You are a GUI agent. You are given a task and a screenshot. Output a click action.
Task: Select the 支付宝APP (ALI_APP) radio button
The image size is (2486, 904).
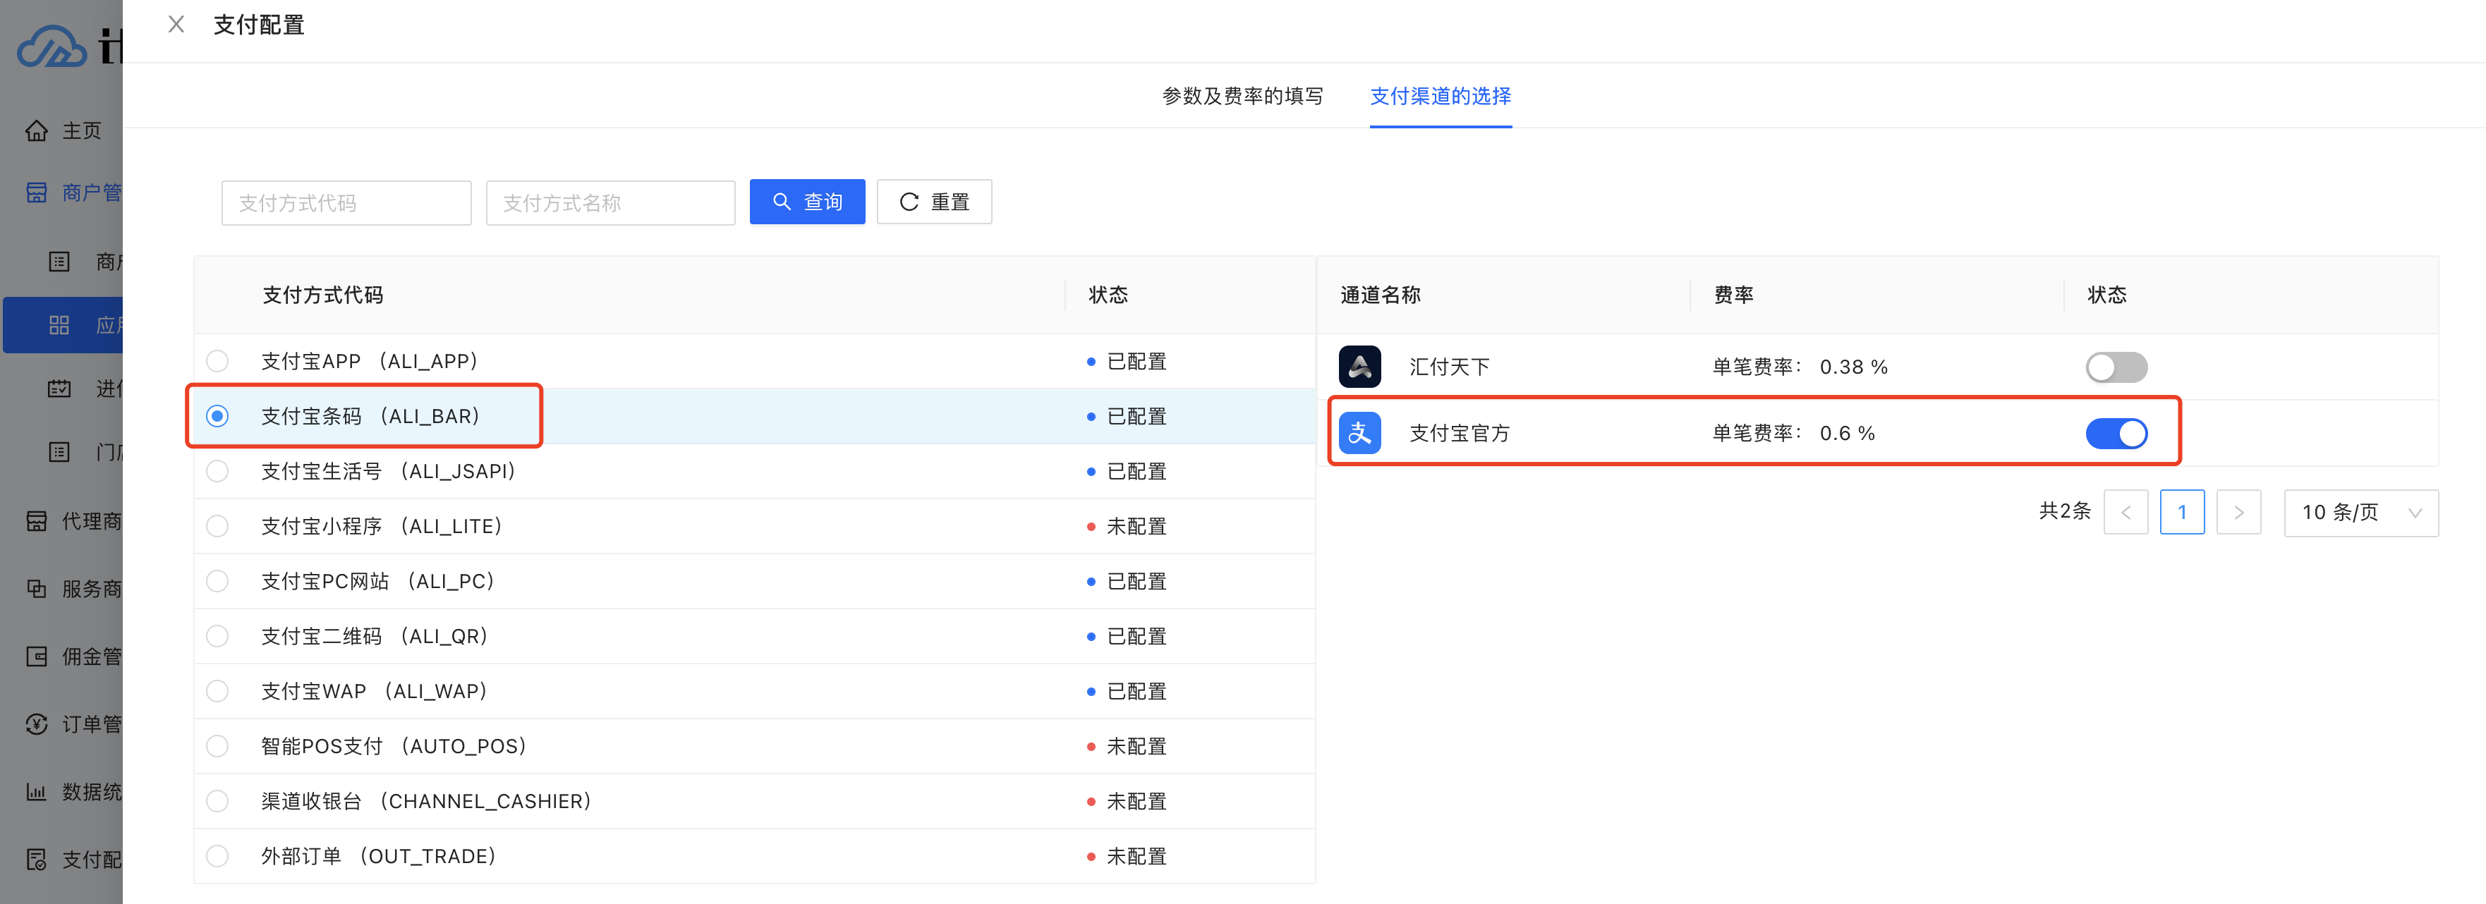pyautogui.click(x=218, y=361)
